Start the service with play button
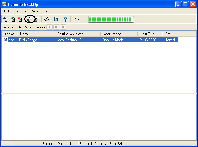Screen dimensions: 198x147 click(x=49, y=27)
